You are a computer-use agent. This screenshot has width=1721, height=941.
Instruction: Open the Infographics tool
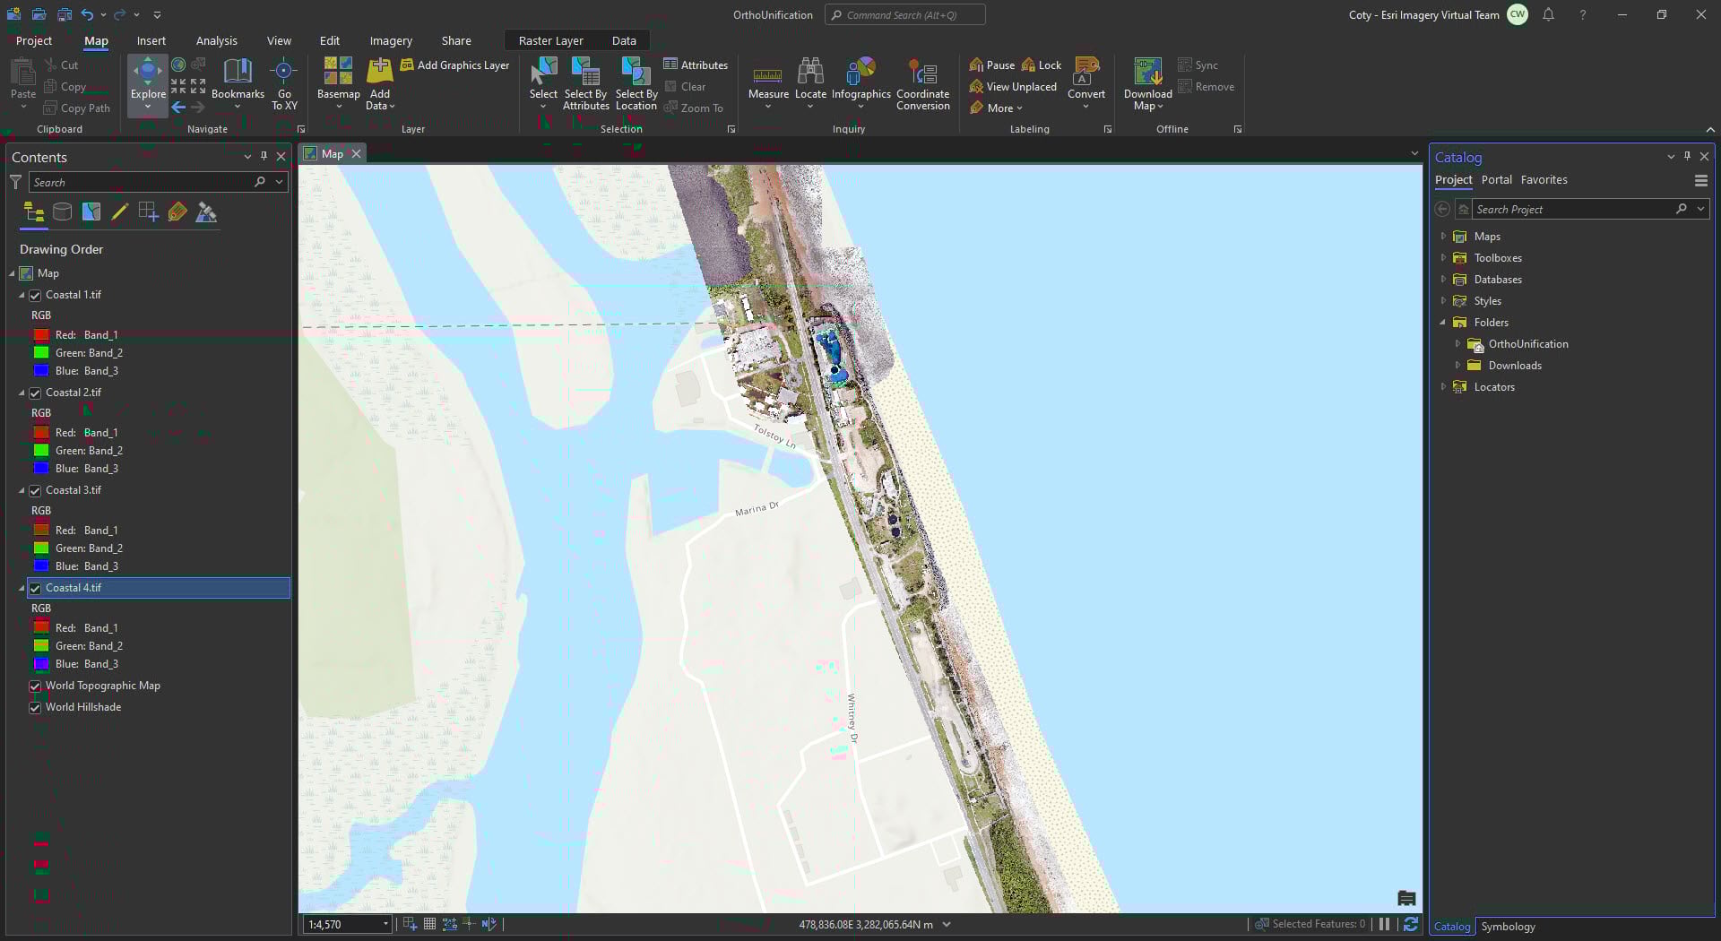860,81
